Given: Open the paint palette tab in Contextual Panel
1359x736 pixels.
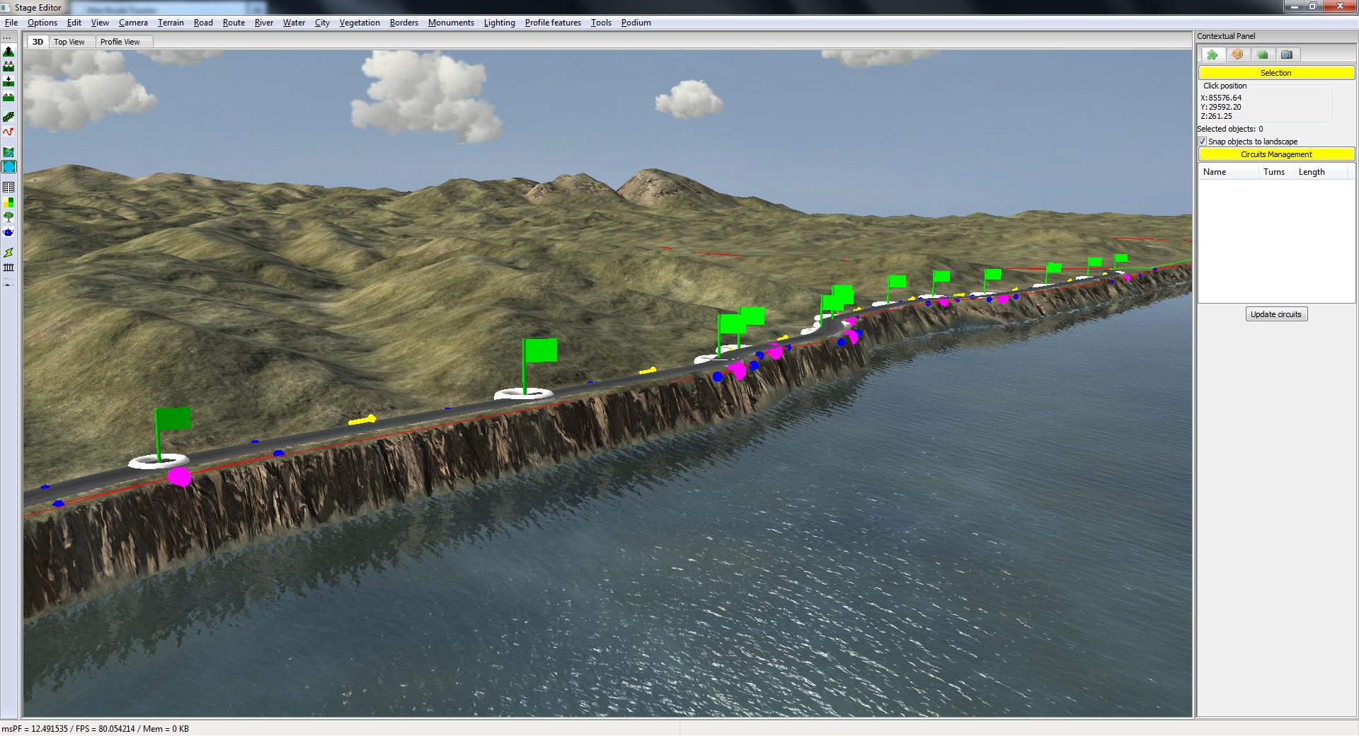Looking at the screenshot, I should [x=1237, y=54].
